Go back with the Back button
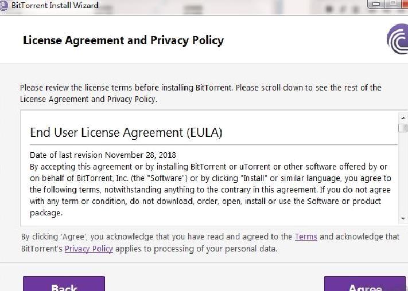The width and height of the screenshot is (408, 291). (x=64, y=284)
